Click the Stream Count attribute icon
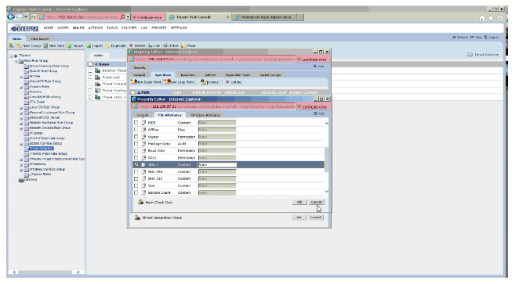 (x=143, y=192)
